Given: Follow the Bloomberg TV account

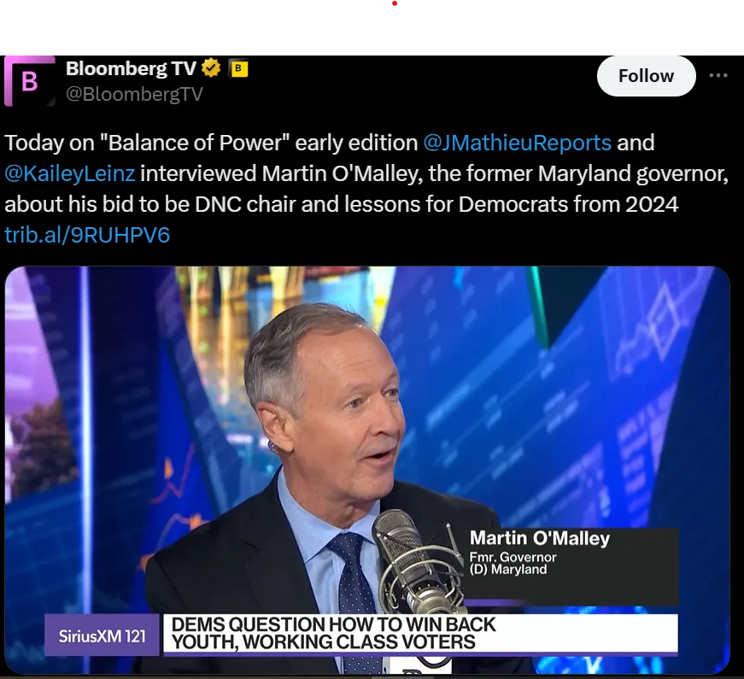Looking at the screenshot, I should [646, 76].
